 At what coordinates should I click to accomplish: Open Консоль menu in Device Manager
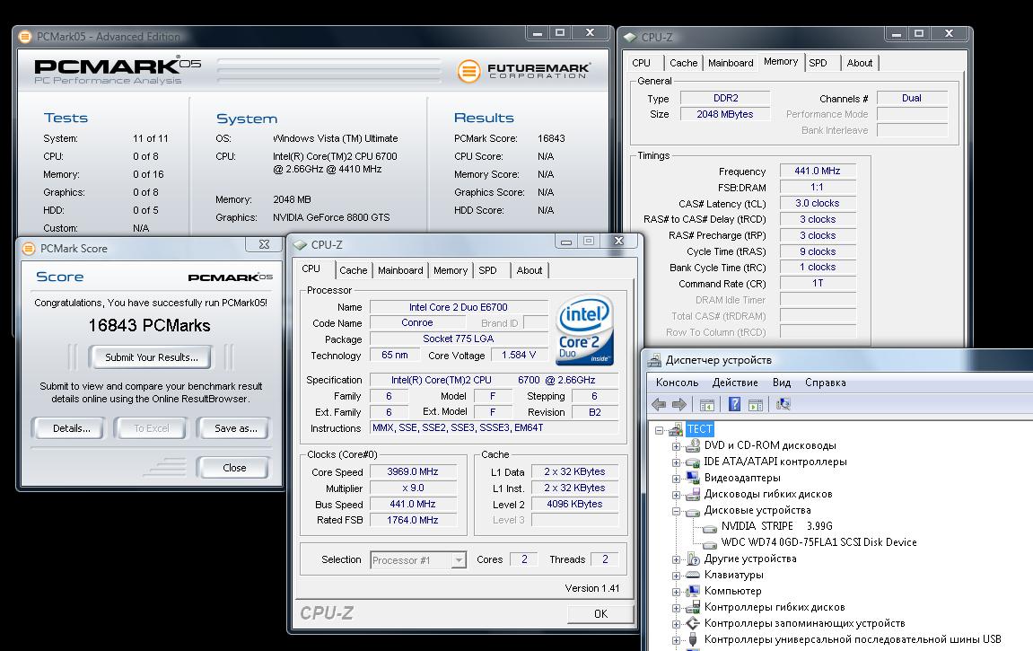point(677,383)
